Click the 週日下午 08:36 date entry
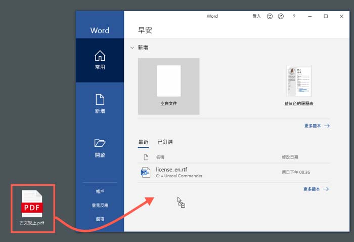The height and width of the screenshot is (242, 354). [x=296, y=173]
